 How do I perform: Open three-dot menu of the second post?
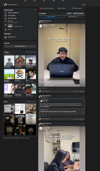click(x=83, y=97)
